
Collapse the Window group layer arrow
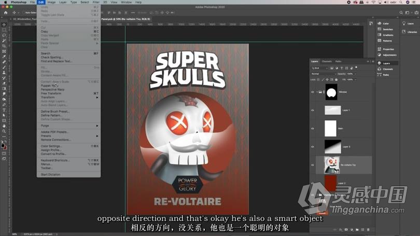click(317, 92)
